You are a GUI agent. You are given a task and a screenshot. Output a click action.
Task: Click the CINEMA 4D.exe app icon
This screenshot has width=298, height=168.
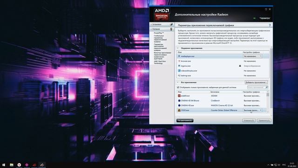click(x=179, y=105)
